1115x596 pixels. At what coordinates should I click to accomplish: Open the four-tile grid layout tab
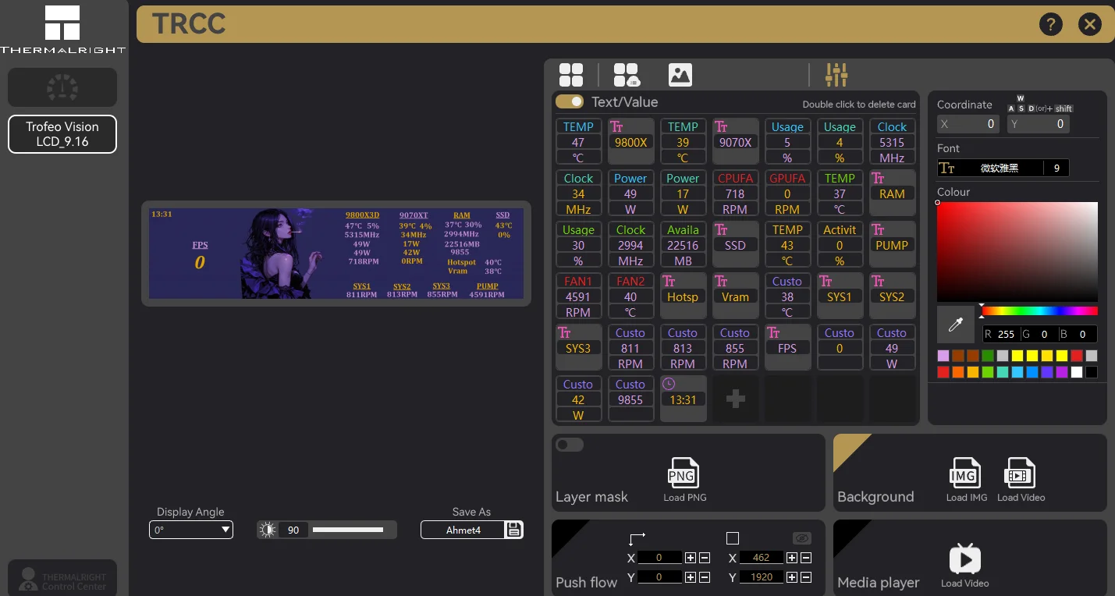coord(571,75)
